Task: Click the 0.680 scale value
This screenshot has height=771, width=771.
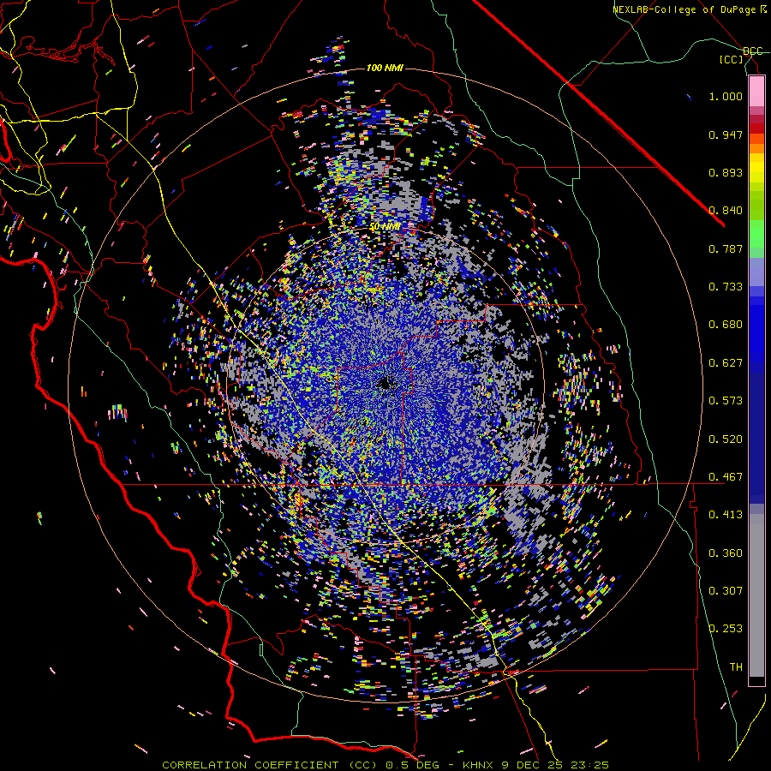Action: point(726,325)
